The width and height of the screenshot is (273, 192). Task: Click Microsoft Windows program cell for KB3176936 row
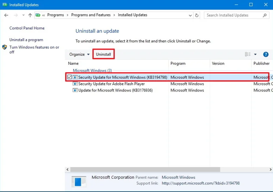pyautogui.click(x=187, y=90)
